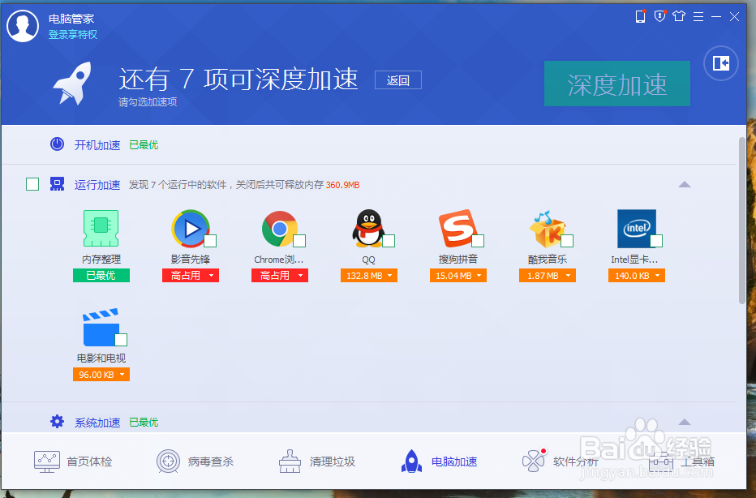Image resolution: width=756 pixels, height=498 pixels.
Task: Check the 运行加速 select-all checkbox
Action: click(32, 184)
